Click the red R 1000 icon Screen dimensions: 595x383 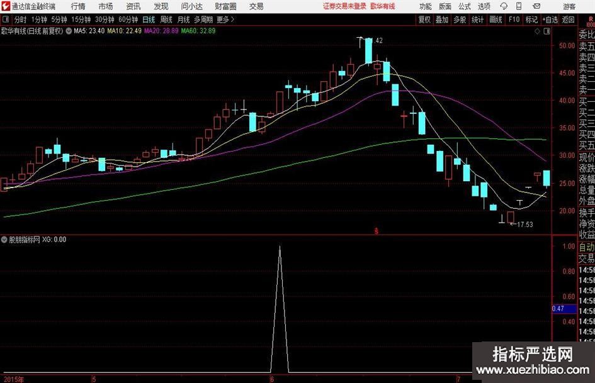tap(591, 21)
